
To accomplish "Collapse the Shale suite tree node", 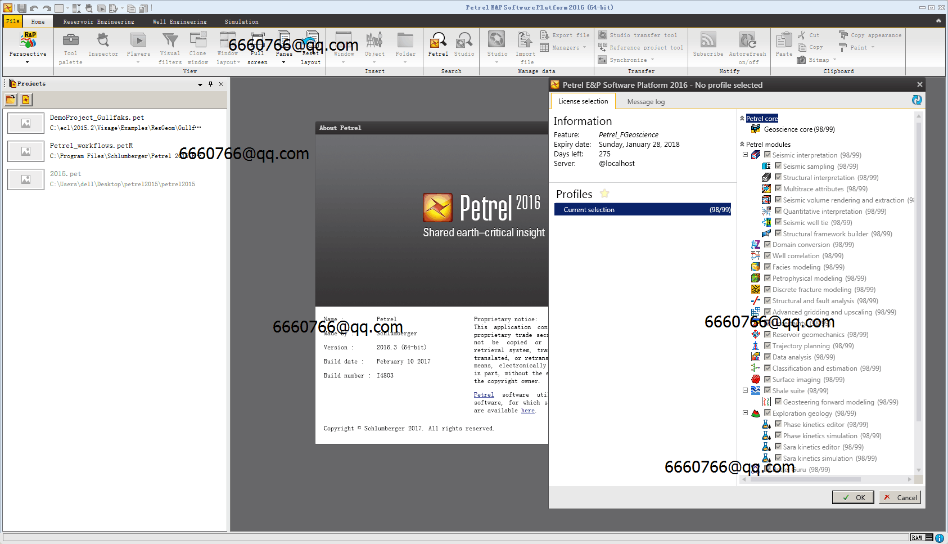I will [745, 390].
